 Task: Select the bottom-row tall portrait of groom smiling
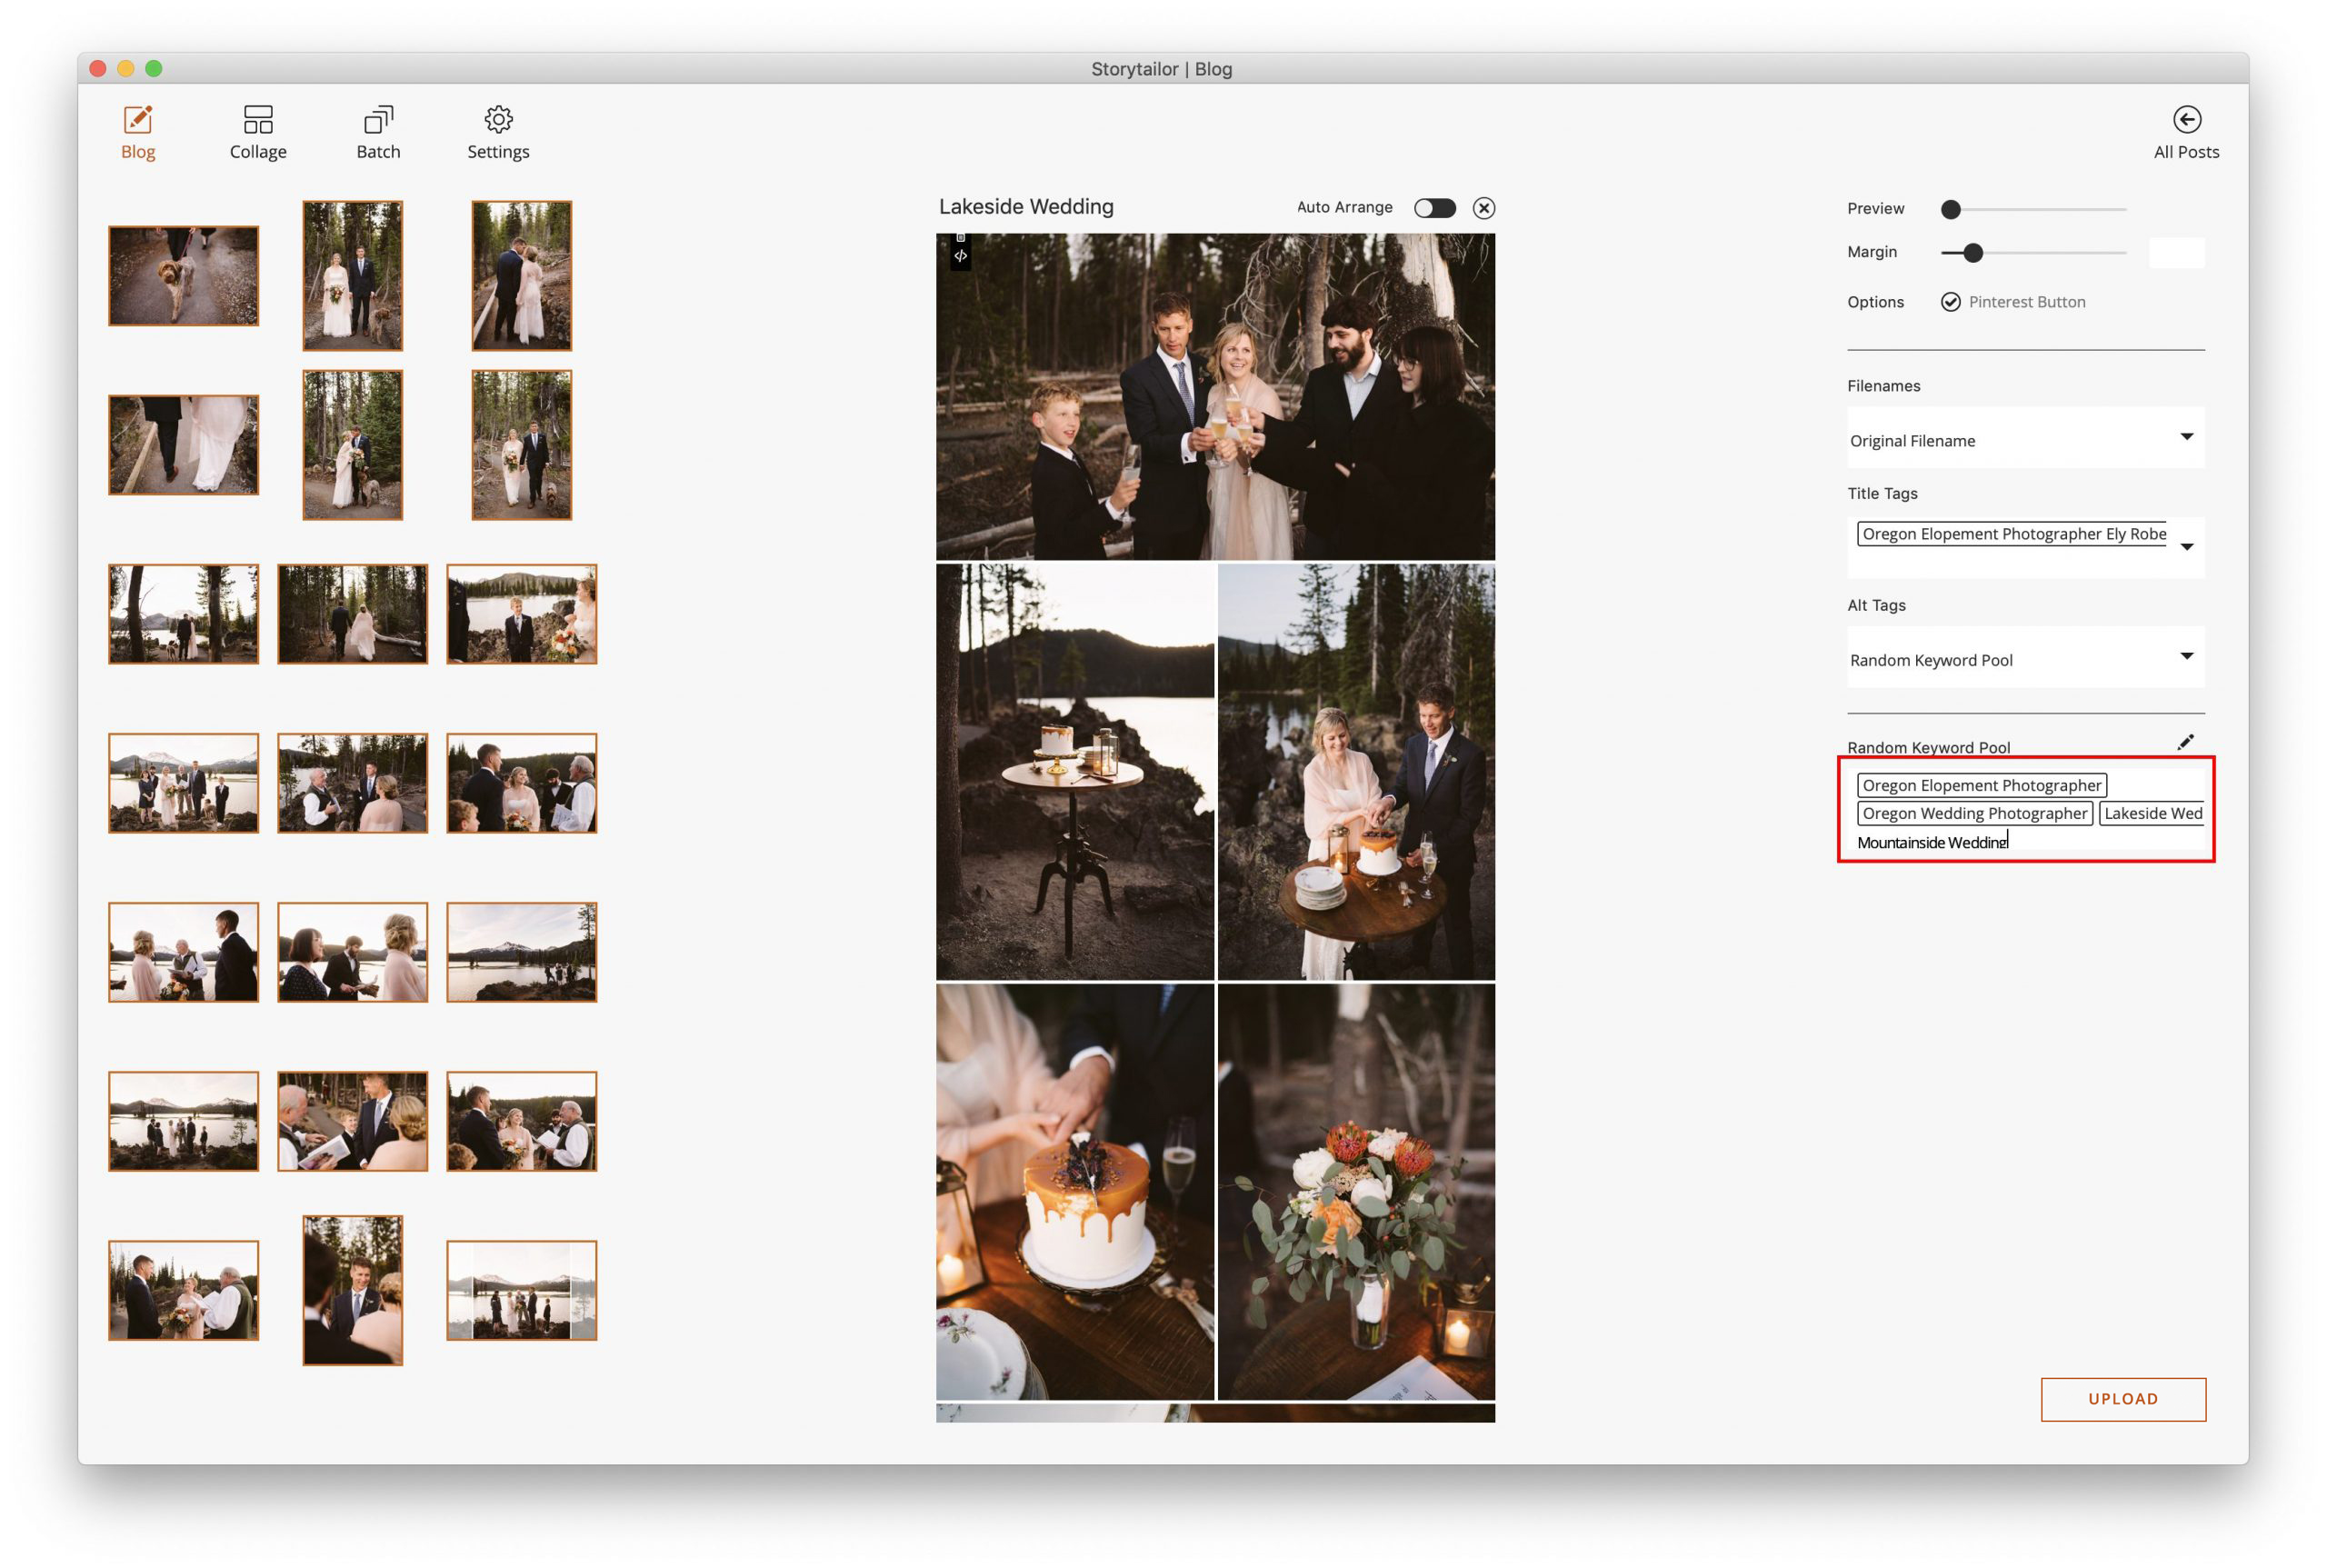(x=352, y=1290)
